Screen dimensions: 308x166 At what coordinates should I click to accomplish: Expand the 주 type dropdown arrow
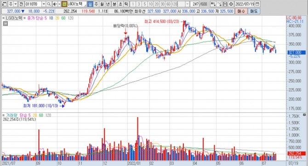(16, 4)
